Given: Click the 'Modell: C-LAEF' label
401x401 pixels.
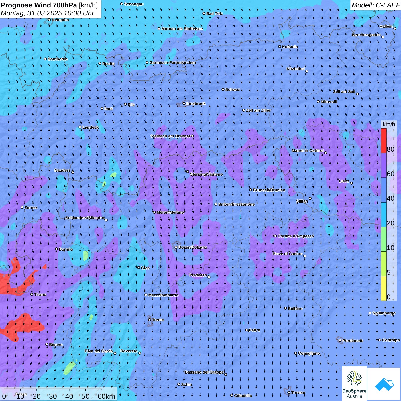Looking at the screenshot, I should 375,5.
